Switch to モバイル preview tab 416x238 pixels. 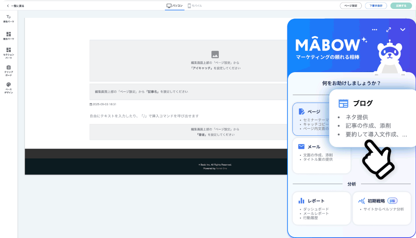pos(195,6)
